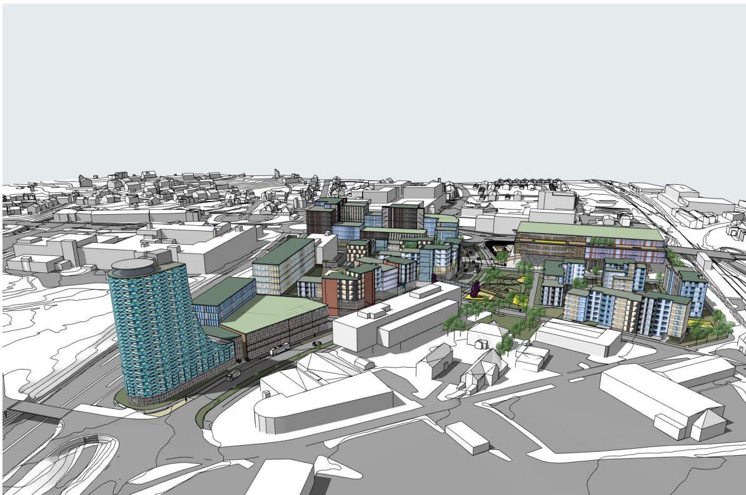Click the small white box building on the lower road

click(467, 437)
